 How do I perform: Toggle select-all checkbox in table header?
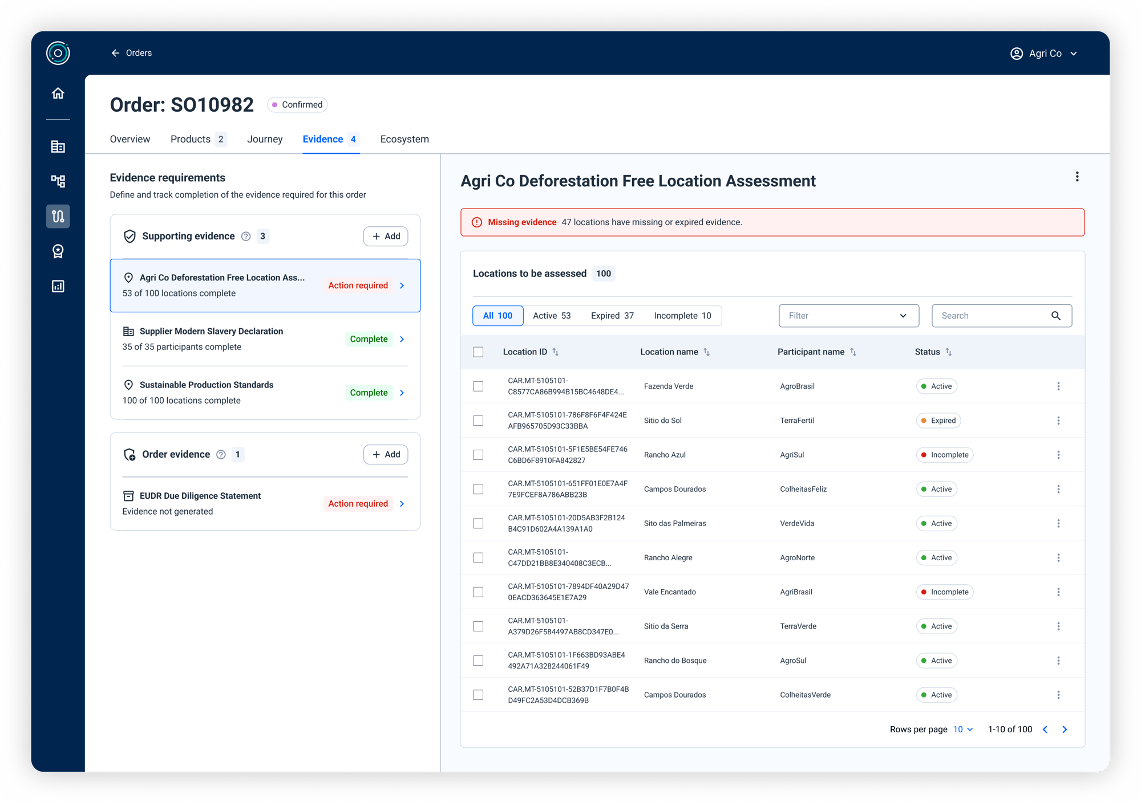pyautogui.click(x=478, y=352)
